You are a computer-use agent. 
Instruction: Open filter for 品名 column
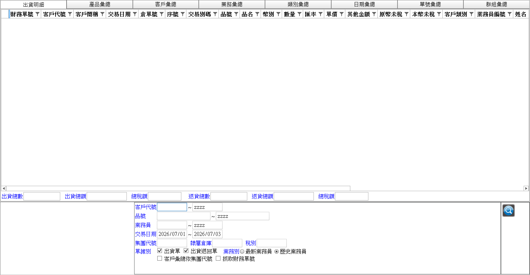click(x=257, y=14)
